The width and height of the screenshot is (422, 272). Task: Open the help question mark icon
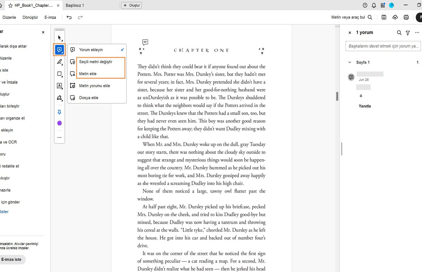365,5
